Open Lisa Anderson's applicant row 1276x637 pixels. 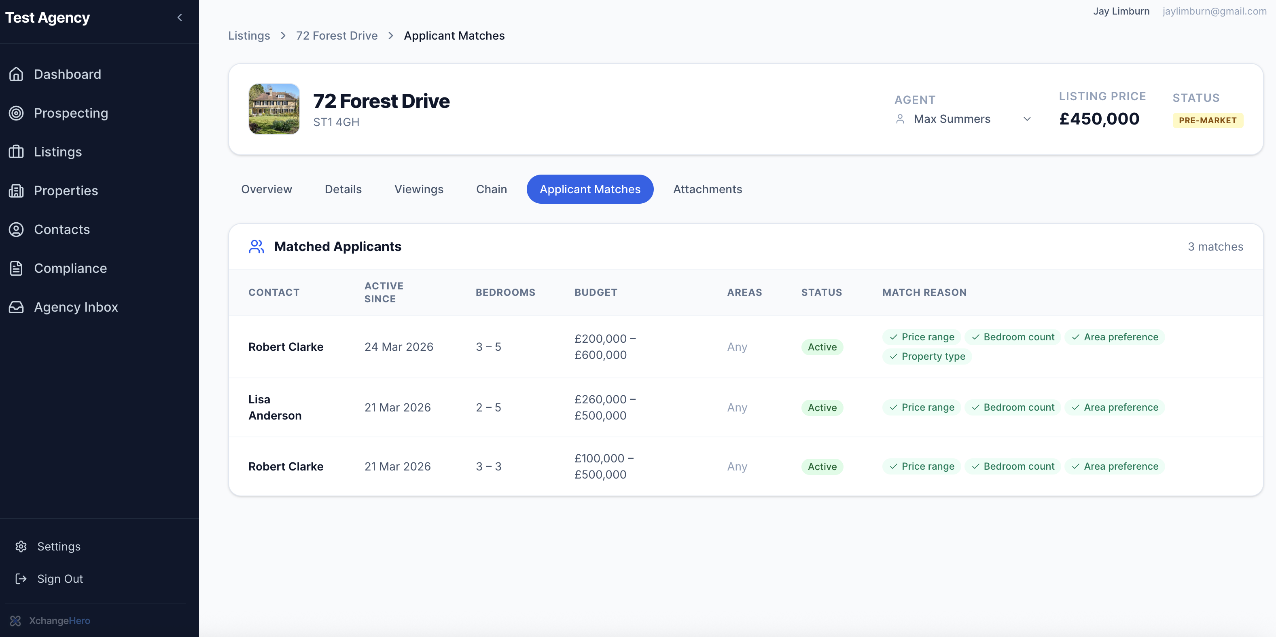click(x=275, y=407)
